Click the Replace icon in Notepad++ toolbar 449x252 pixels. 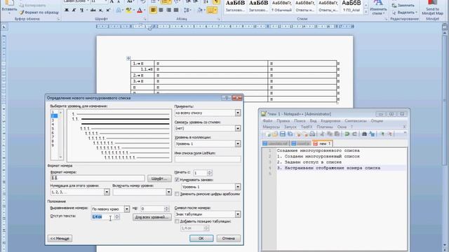click(372, 134)
